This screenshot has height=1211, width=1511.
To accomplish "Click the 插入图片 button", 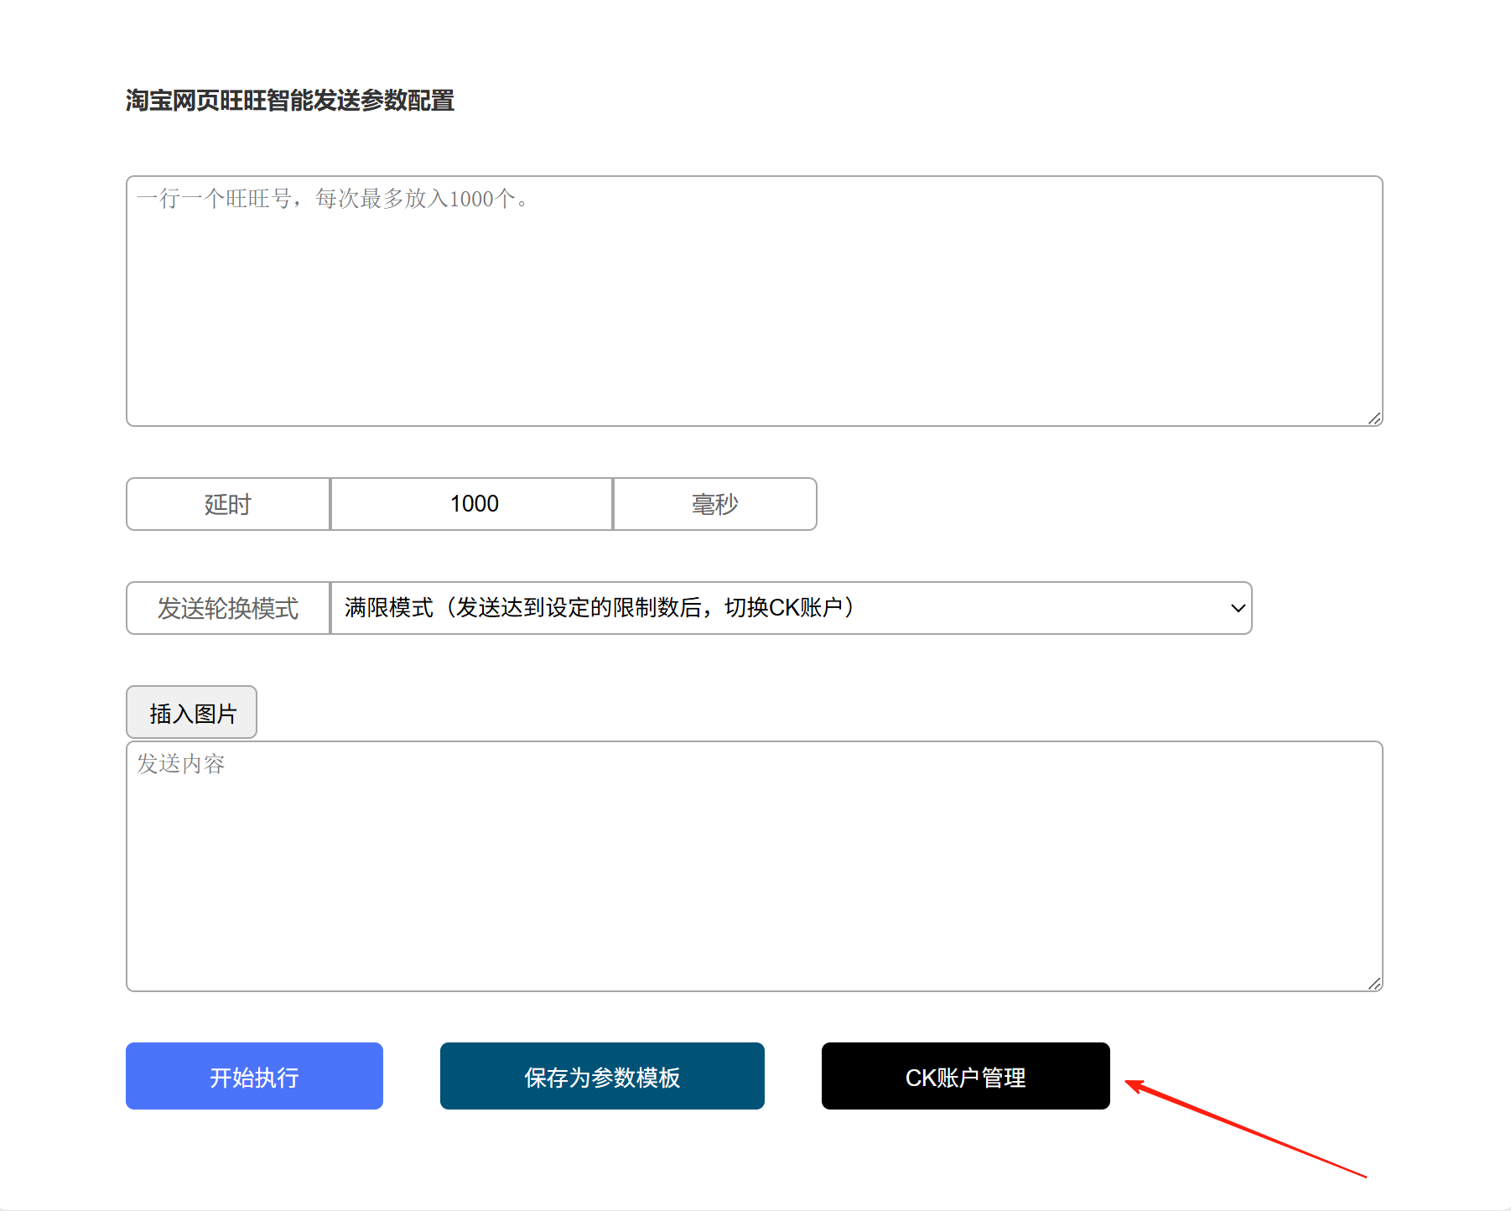I will pos(191,712).
